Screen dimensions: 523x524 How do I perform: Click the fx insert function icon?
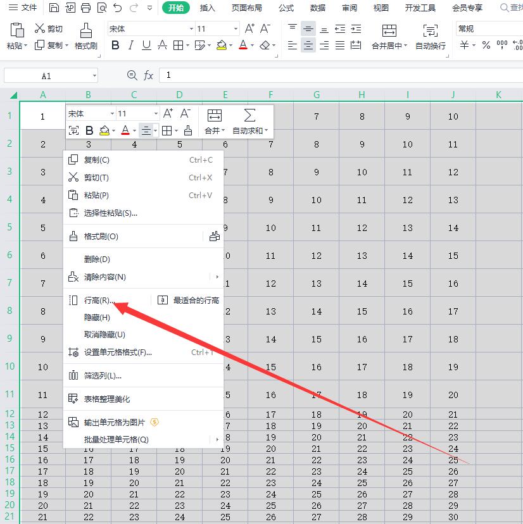148,75
